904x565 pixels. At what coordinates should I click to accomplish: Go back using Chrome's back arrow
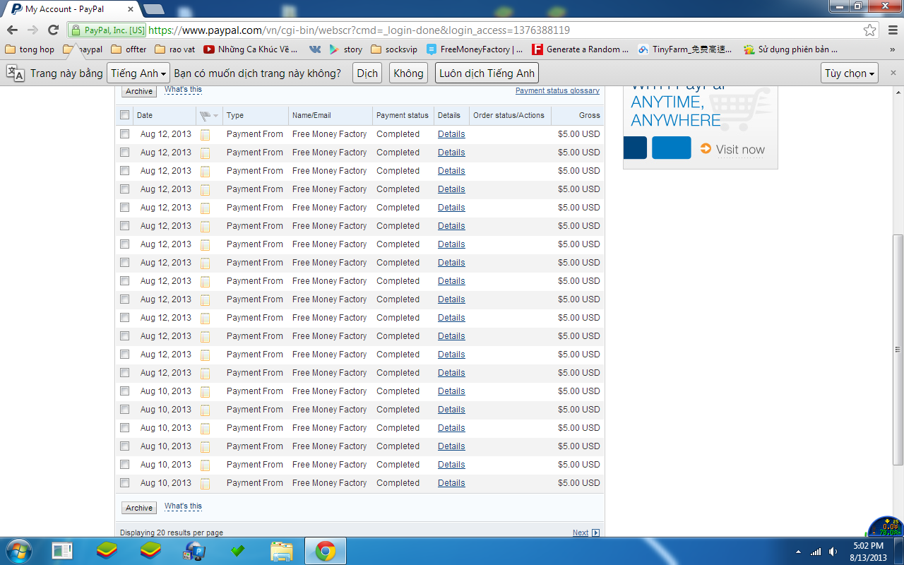12,30
